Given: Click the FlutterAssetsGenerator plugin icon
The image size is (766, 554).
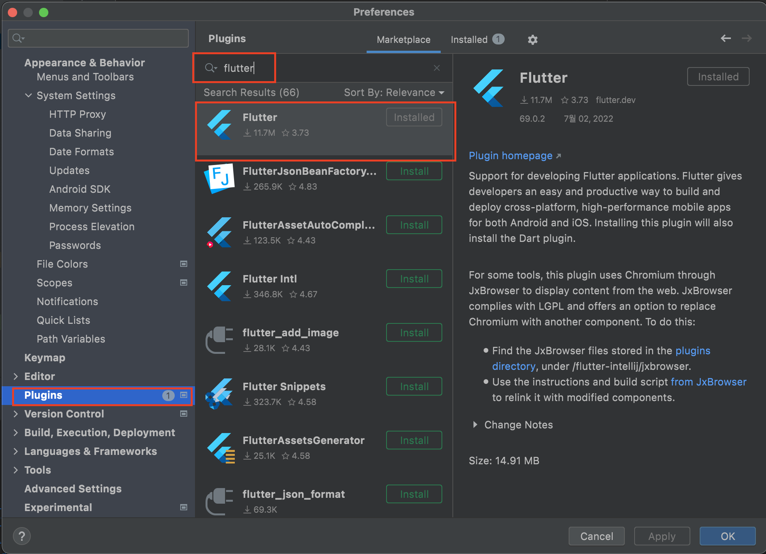Looking at the screenshot, I should click(x=220, y=448).
